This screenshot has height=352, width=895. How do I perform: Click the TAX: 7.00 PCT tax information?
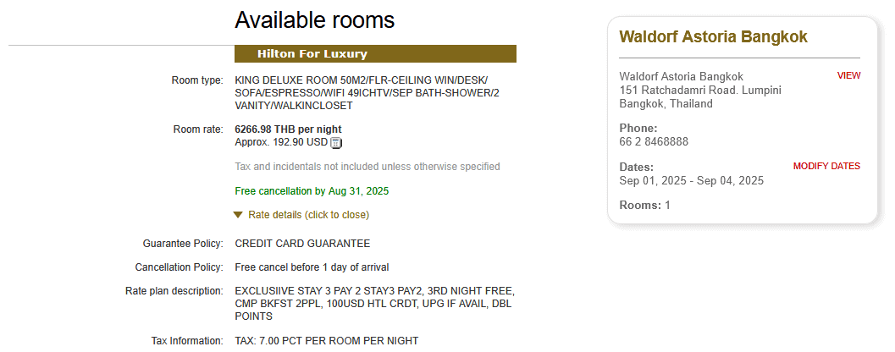click(x=326, y=341)
